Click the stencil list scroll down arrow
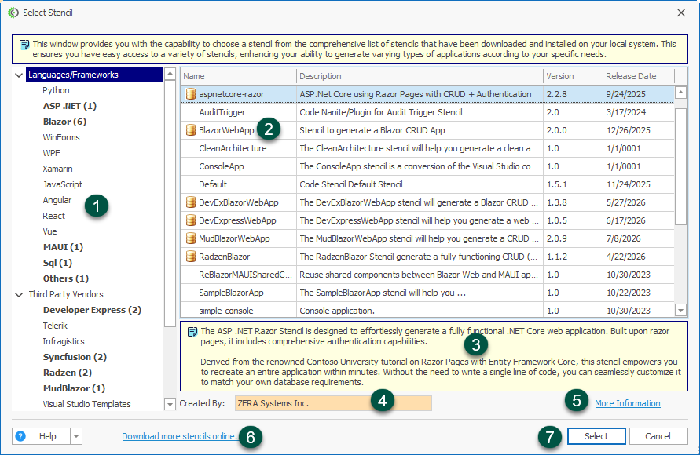The height and width of the screenshot is (455, 700). click(680, 310)
